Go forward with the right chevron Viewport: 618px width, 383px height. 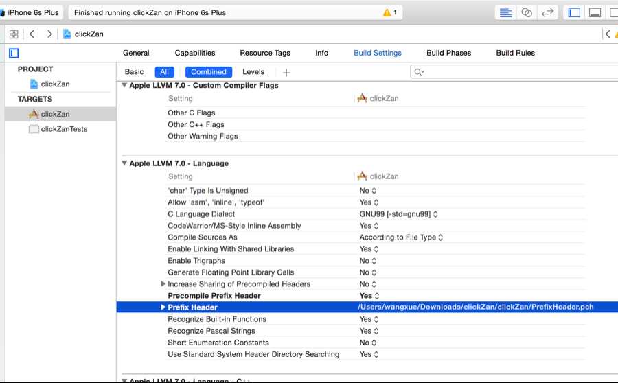click(49, 34)
